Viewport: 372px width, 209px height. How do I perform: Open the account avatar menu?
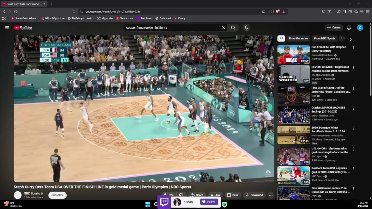coord(360,28)
